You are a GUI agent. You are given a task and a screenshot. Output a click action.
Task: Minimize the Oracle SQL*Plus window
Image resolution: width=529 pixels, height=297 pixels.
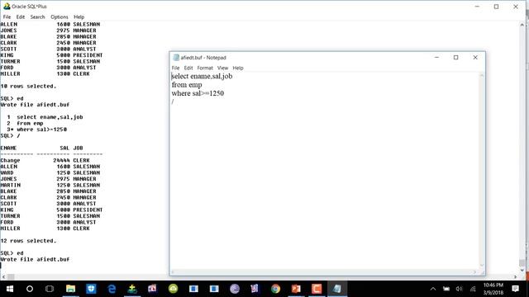pos(477,7)
